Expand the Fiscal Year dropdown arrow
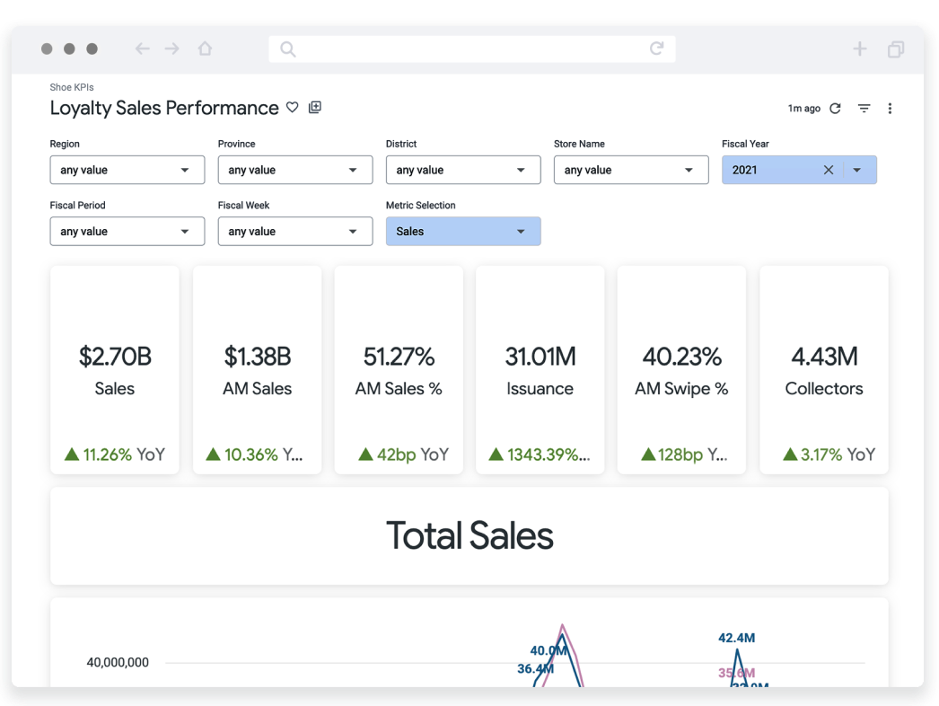939x706 pixels. point(857,170)
